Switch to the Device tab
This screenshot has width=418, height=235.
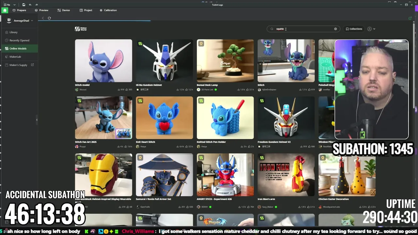64,10
